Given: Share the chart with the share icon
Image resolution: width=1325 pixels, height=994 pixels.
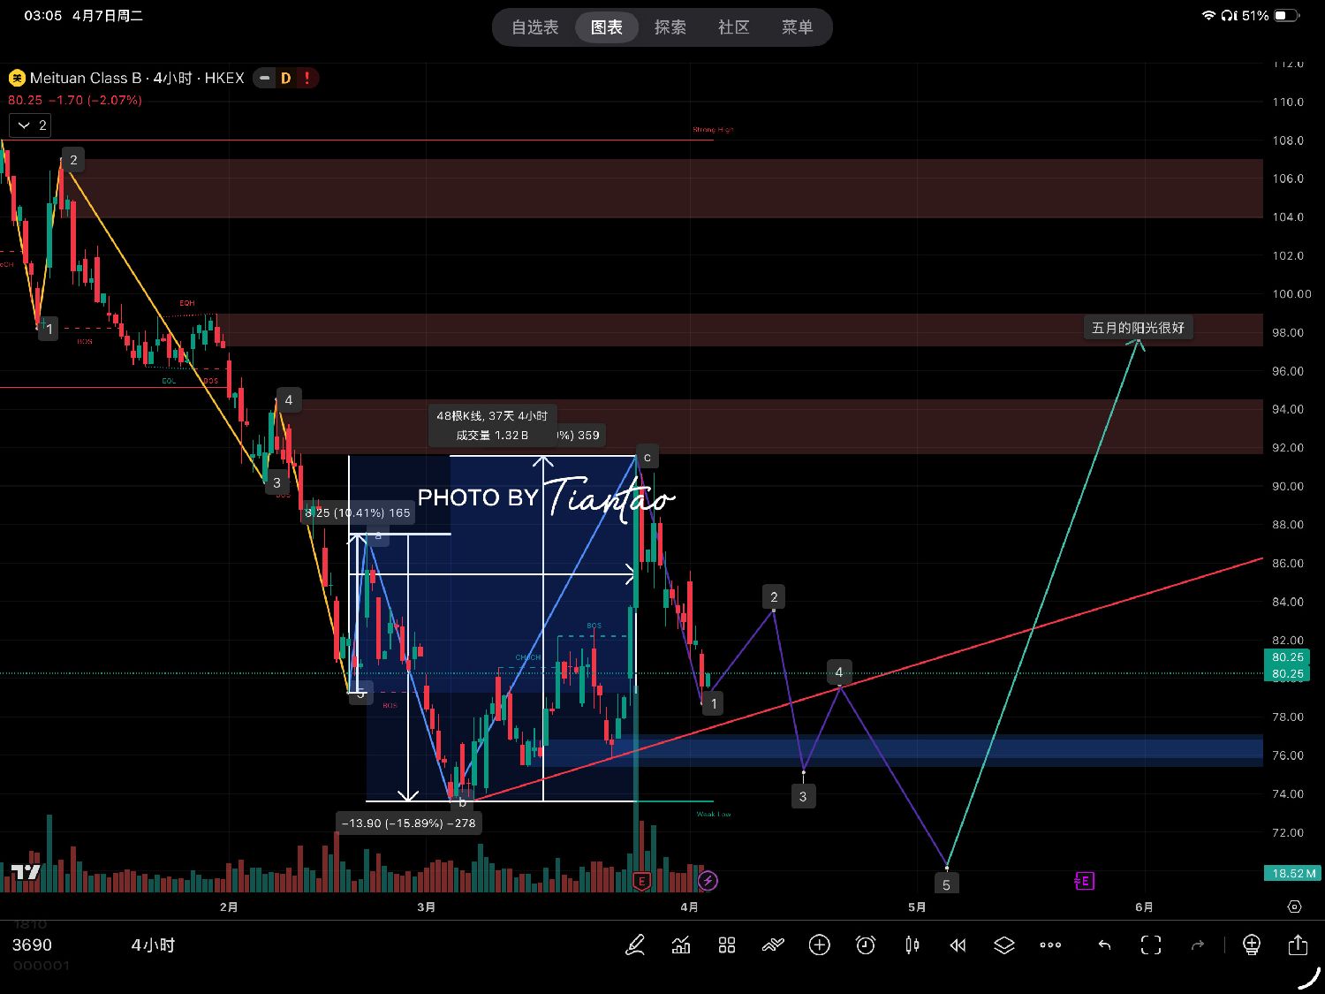Looking at the screenshot, I should [x=1298, y=945].
